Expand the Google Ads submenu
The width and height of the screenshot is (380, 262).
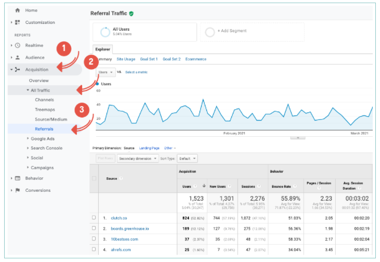coord(28,138)
